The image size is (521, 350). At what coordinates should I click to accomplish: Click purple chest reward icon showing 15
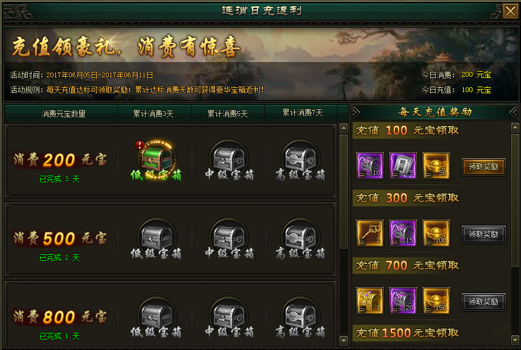(402, 233)
